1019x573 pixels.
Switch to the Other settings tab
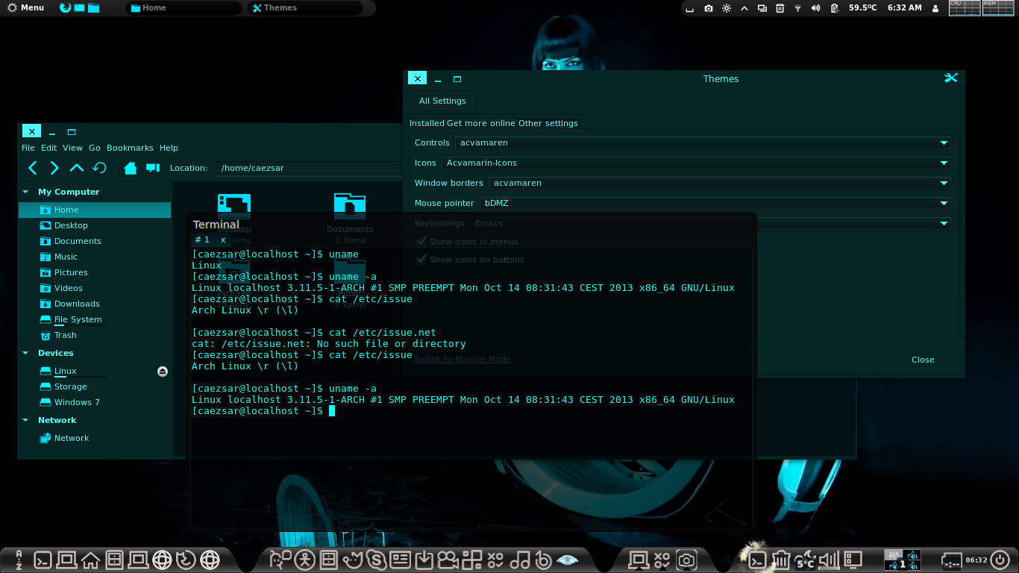[548, 123]
